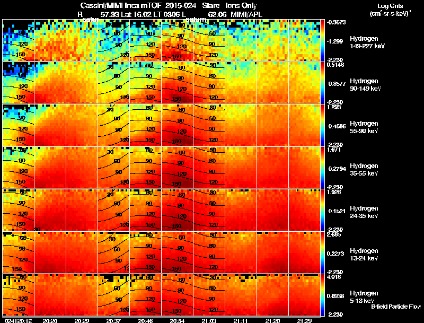
Task: Click the colorbar value 1.926
Action: [x=334, y=192]
